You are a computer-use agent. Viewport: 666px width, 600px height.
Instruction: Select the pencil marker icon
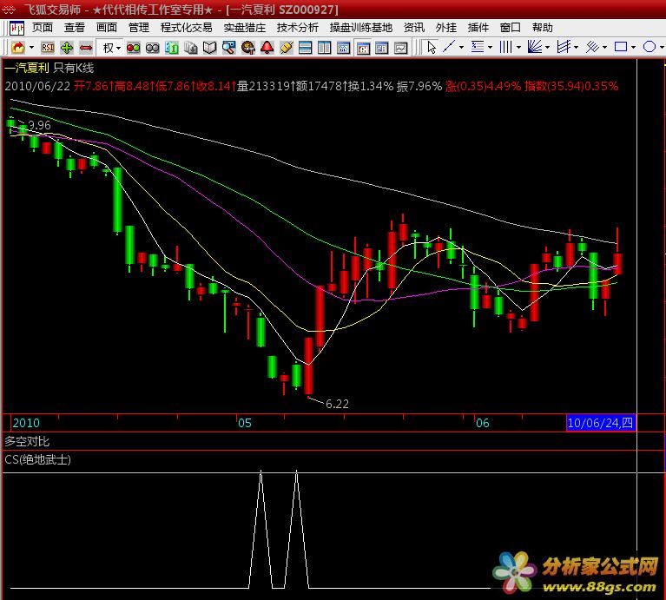tap(286, 47)
